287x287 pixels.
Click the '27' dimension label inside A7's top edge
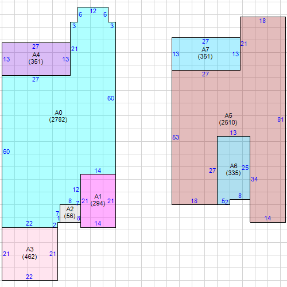coord(205,41)
